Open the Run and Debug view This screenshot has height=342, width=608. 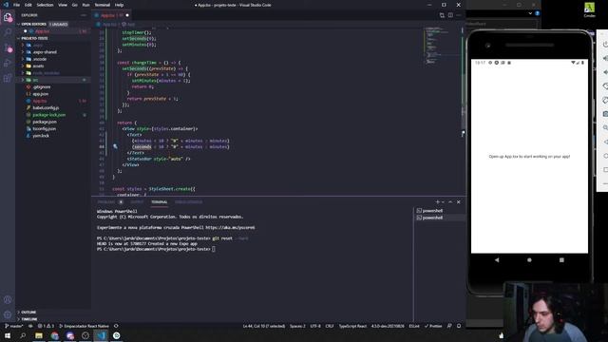(x=8, y=63)
